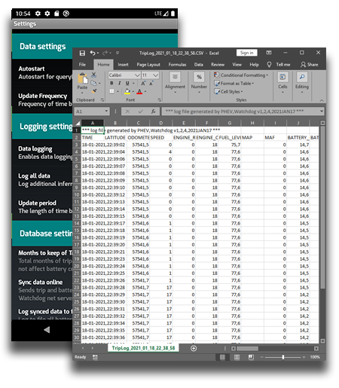
Task: Select column G header
Action: [230, 123]
